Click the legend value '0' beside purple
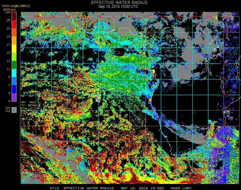This screenshot has height=190, width=241. pos(9,101)
